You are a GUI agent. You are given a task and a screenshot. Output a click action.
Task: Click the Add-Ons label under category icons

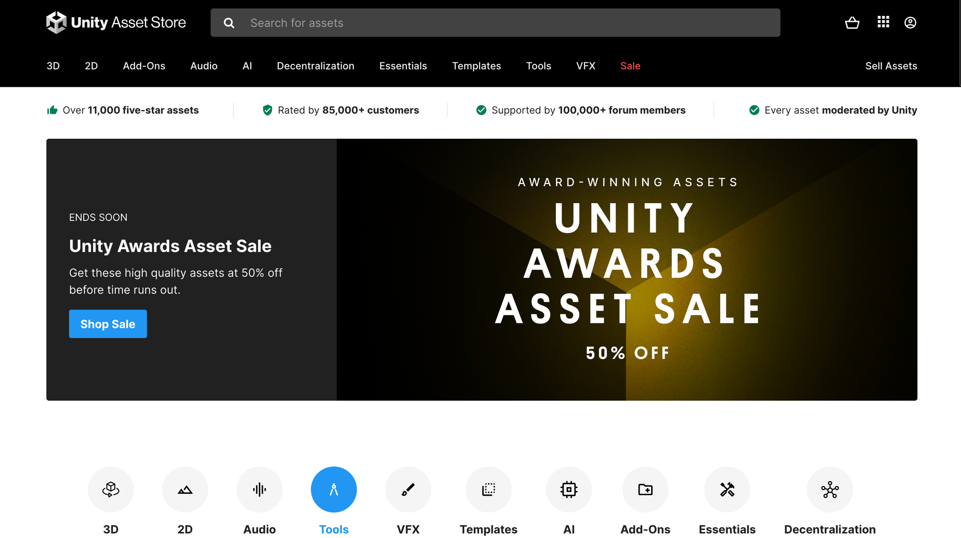point(645,529)
